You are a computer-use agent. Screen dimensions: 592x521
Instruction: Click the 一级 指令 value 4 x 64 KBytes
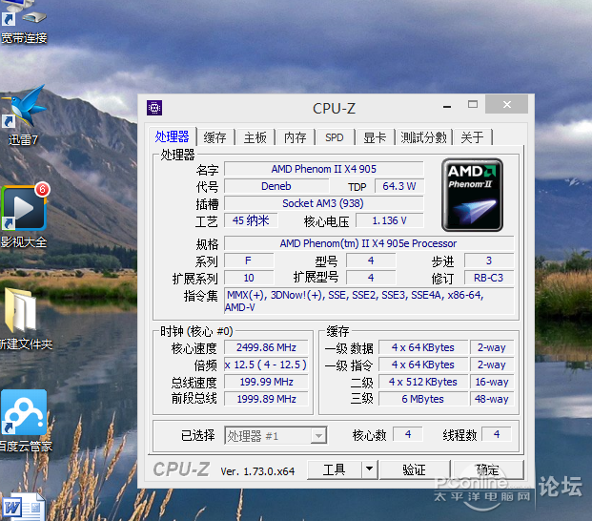(423, 365)
